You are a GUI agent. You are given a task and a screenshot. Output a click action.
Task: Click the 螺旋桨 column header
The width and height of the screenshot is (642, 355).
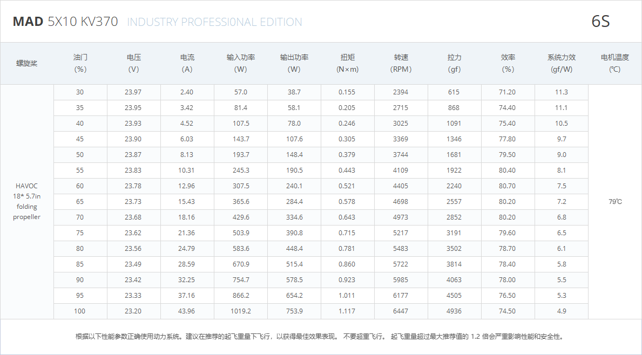click(x=26, y=64)
